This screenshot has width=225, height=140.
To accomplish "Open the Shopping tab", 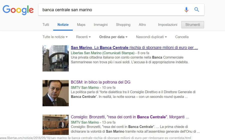I will tap(123, 25).
